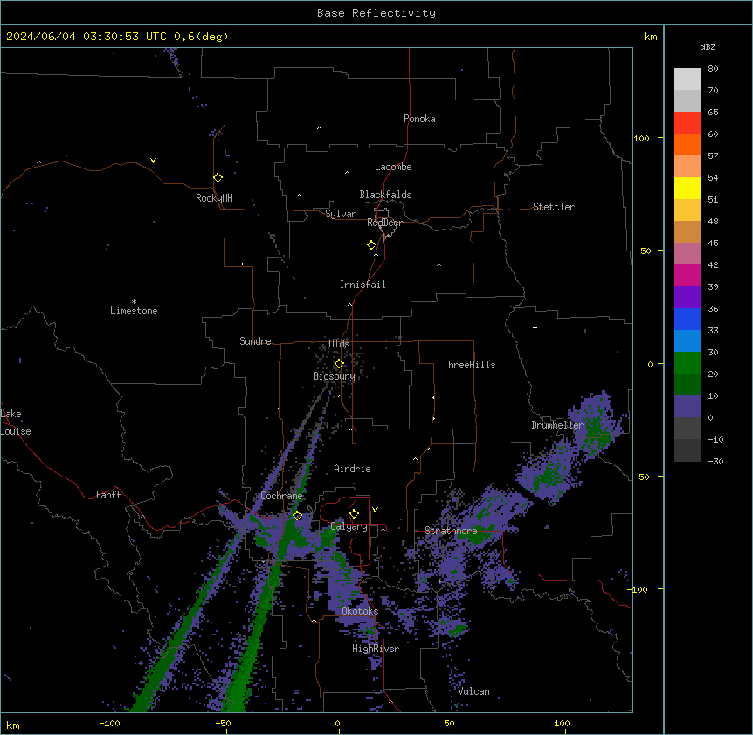Pick the bright green 20-30 dBZ swatch

coord(687,363)
